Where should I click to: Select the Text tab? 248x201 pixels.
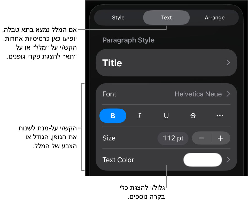[x=166, y=18]
